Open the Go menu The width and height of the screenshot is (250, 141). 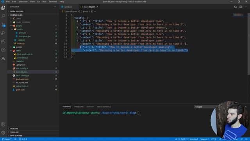39,2
